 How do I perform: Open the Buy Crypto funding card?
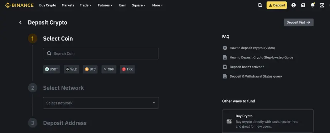(268, 121)
